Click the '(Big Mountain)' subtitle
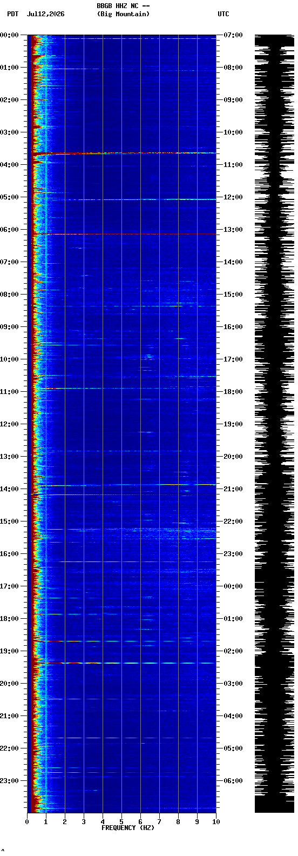The width and height of the screenshot is (298, 856). point(123,14)
